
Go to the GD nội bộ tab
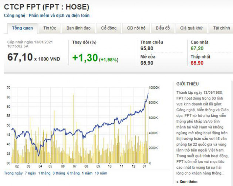point(136,28)
